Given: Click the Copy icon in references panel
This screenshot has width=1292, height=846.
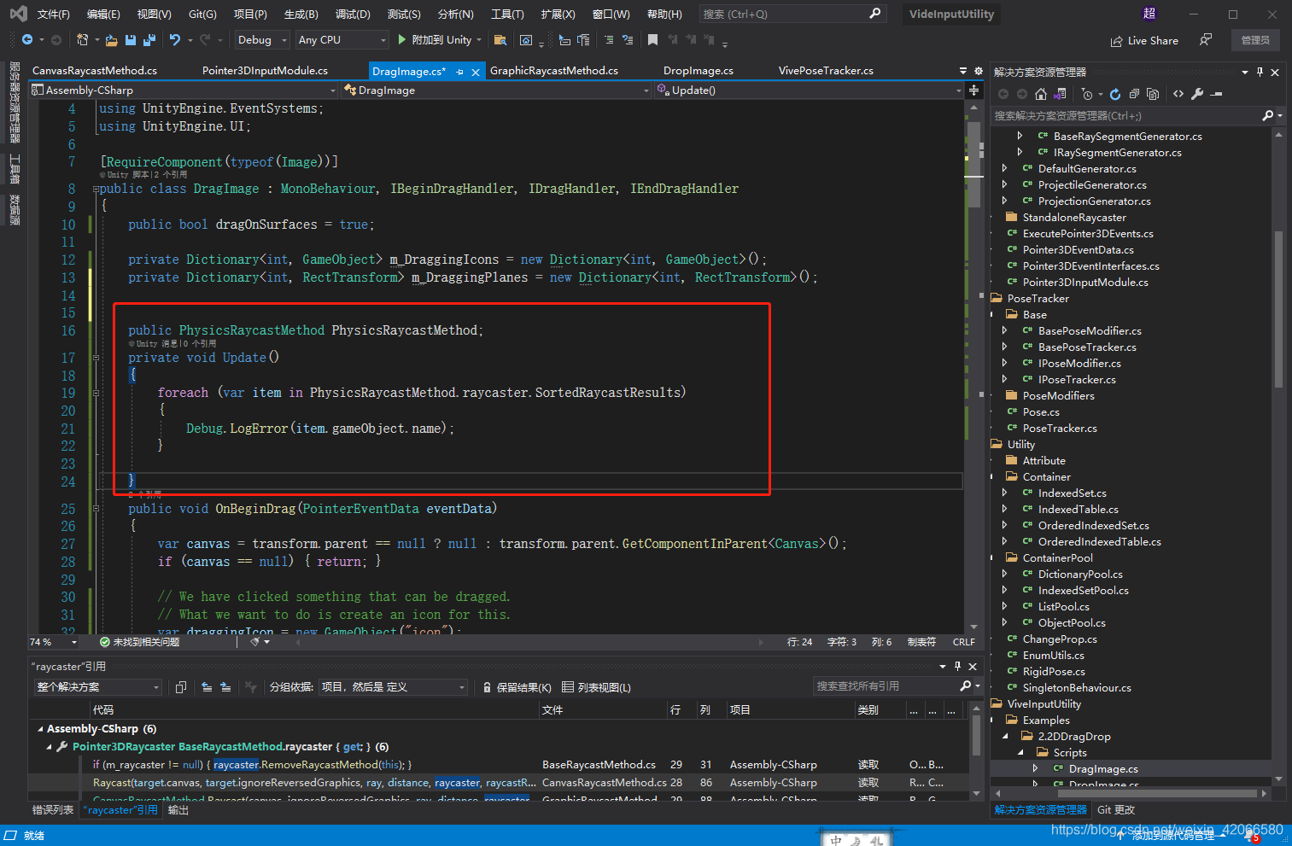Looking at the screenshot, I should tap(181, 687).
